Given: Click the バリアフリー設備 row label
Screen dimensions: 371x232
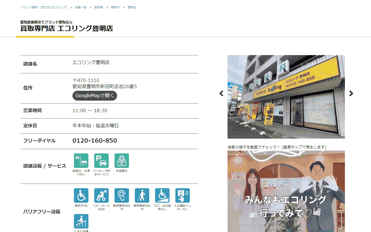Looking at the screenshot, I should (x=42, y=212).
